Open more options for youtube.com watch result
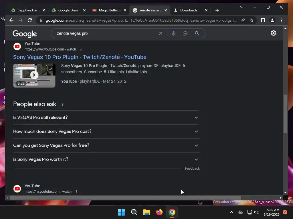 point(81,49)
